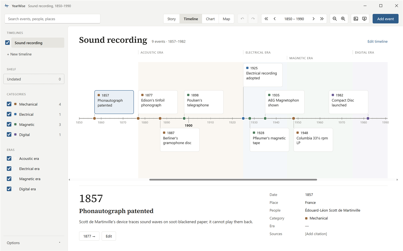Undo the last change
The width and height of the screenshot is (403, 251).
(x=242, y=19)
